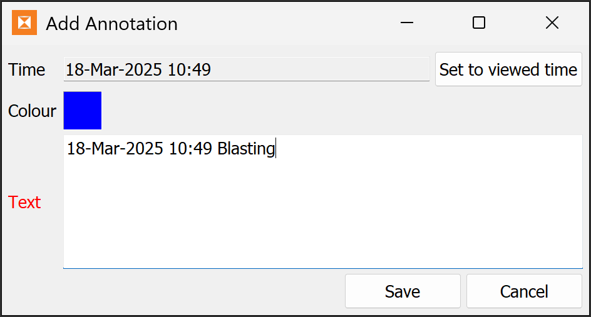
Task: Click the Add Annotation window title
Action: click(x=111, y=24)
